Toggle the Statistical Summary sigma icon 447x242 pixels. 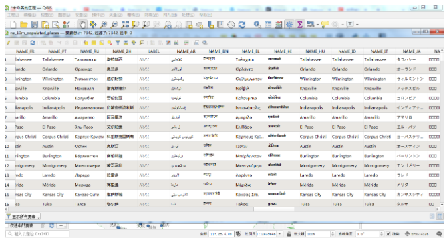click(300, 25)
